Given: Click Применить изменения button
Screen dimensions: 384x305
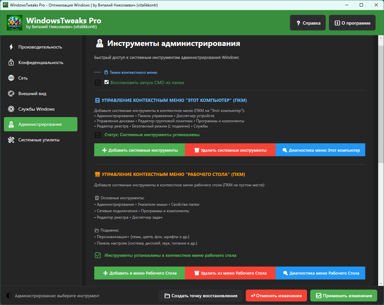Looking at the screenshot, I should [344, 296].
